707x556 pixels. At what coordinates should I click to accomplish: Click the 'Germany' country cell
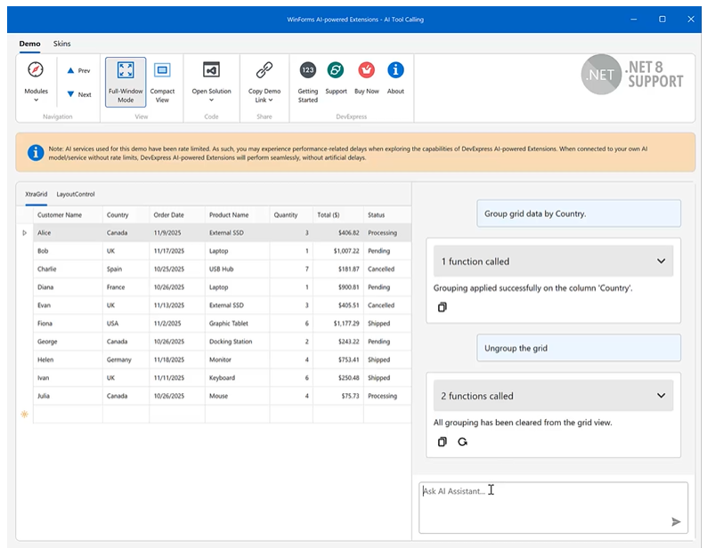pos(126,359)
